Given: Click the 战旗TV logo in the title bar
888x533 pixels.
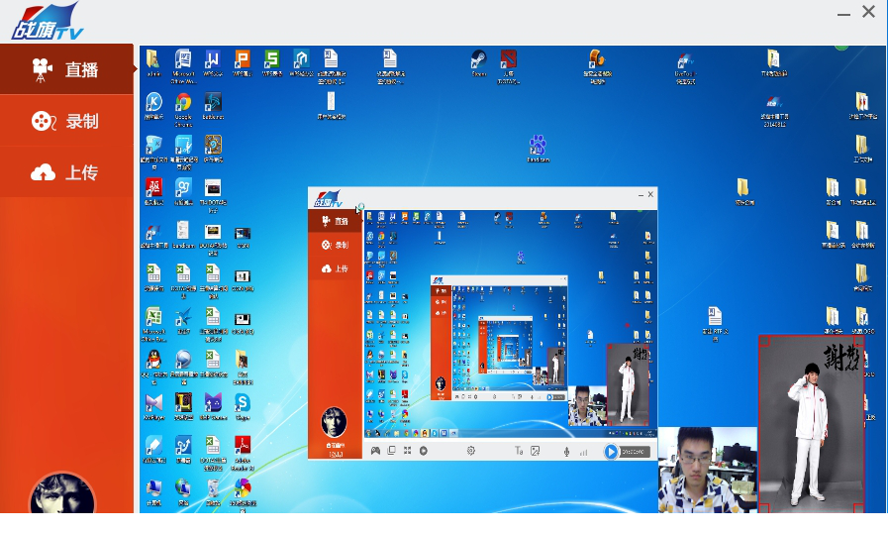Looking at the screenshot, I should 49,22.
